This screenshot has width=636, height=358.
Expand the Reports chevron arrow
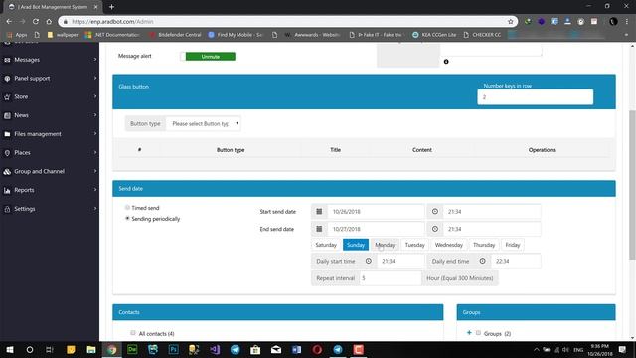95,190
